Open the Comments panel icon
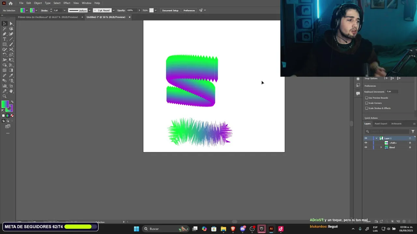Image resolution: width=417 pixels, height=234 pixels. tap(358, 93)
